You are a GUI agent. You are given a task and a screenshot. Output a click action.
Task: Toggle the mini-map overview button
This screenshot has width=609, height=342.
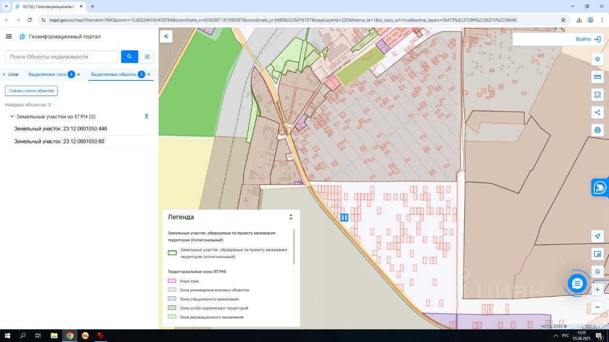[598, 254]
